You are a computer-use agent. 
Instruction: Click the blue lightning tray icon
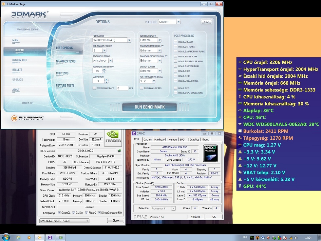(263, 238)
